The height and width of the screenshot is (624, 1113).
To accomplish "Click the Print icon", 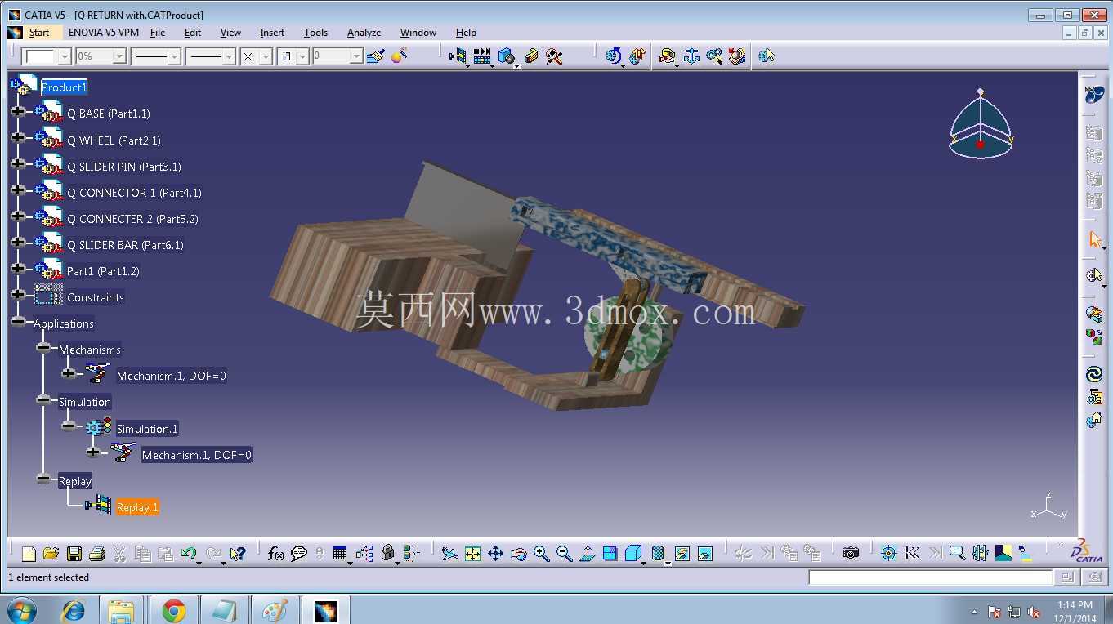I will [96, 554].
